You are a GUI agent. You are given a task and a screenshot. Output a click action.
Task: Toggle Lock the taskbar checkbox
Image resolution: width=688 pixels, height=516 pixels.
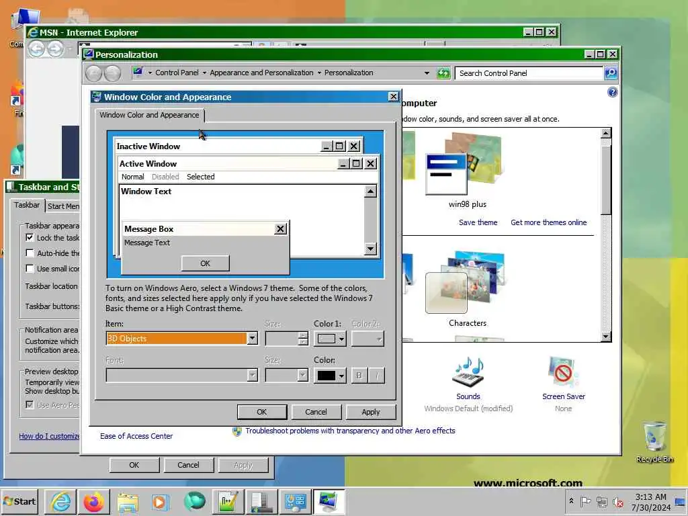pyautogui.click(x=30, y=237)
